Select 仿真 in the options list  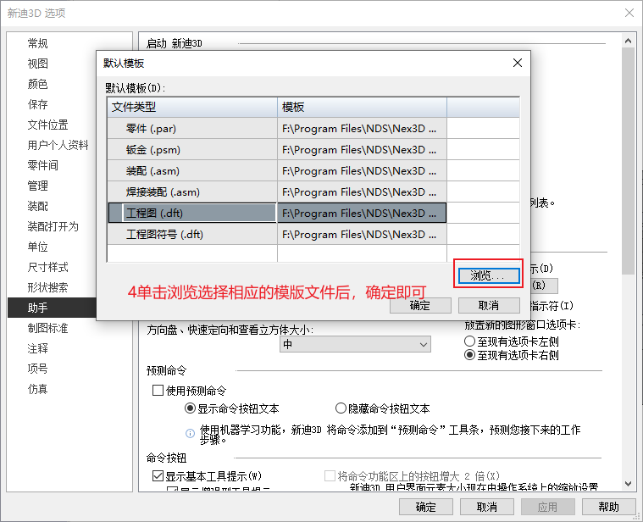point(38,389)
